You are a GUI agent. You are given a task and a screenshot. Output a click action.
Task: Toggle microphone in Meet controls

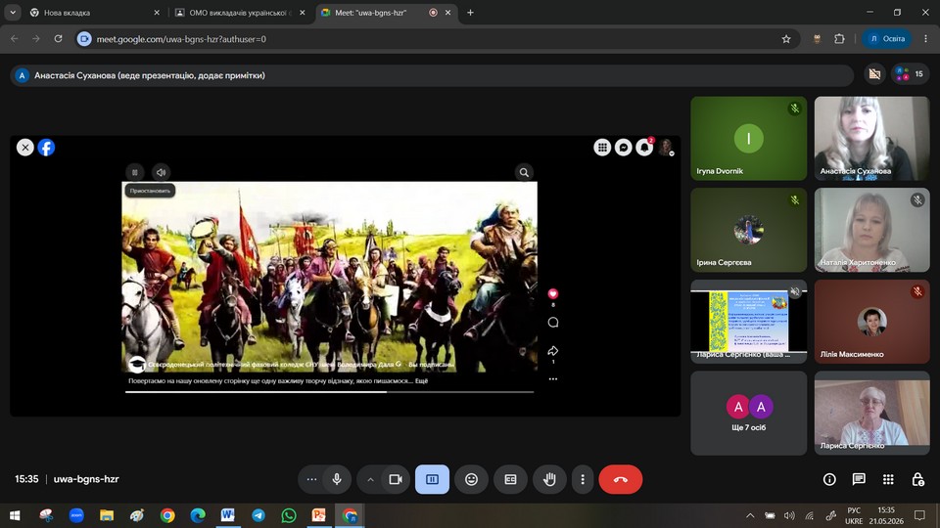click(336, 479)
